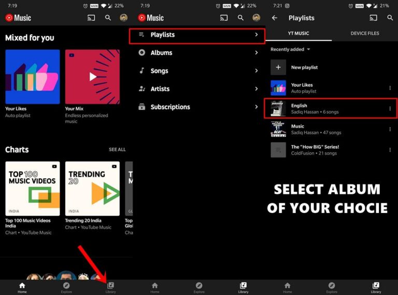Image resolution: width=398 pixels, height=295 pixels.
Task: Open Music playlist with 47 songs
Action: (x=332, y=129)
